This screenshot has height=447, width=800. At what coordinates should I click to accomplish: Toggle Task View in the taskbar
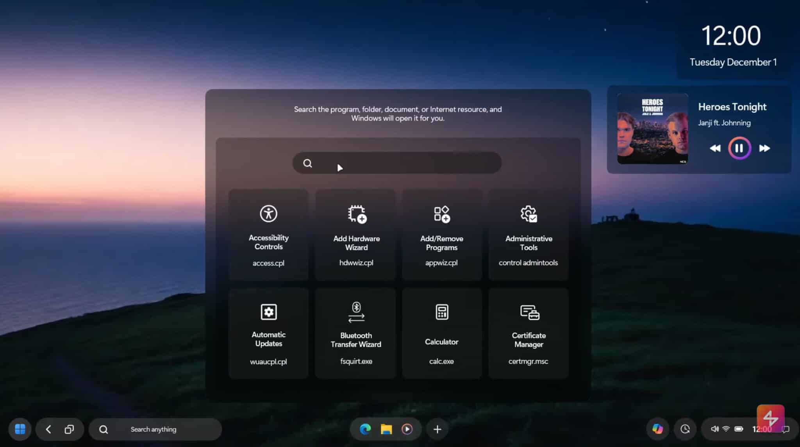[69, 429]
